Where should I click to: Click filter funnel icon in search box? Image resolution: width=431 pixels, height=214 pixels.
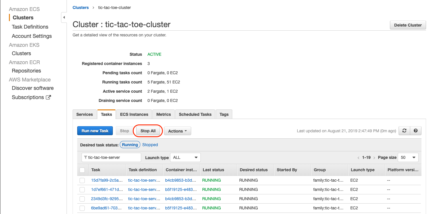point(85,157)
